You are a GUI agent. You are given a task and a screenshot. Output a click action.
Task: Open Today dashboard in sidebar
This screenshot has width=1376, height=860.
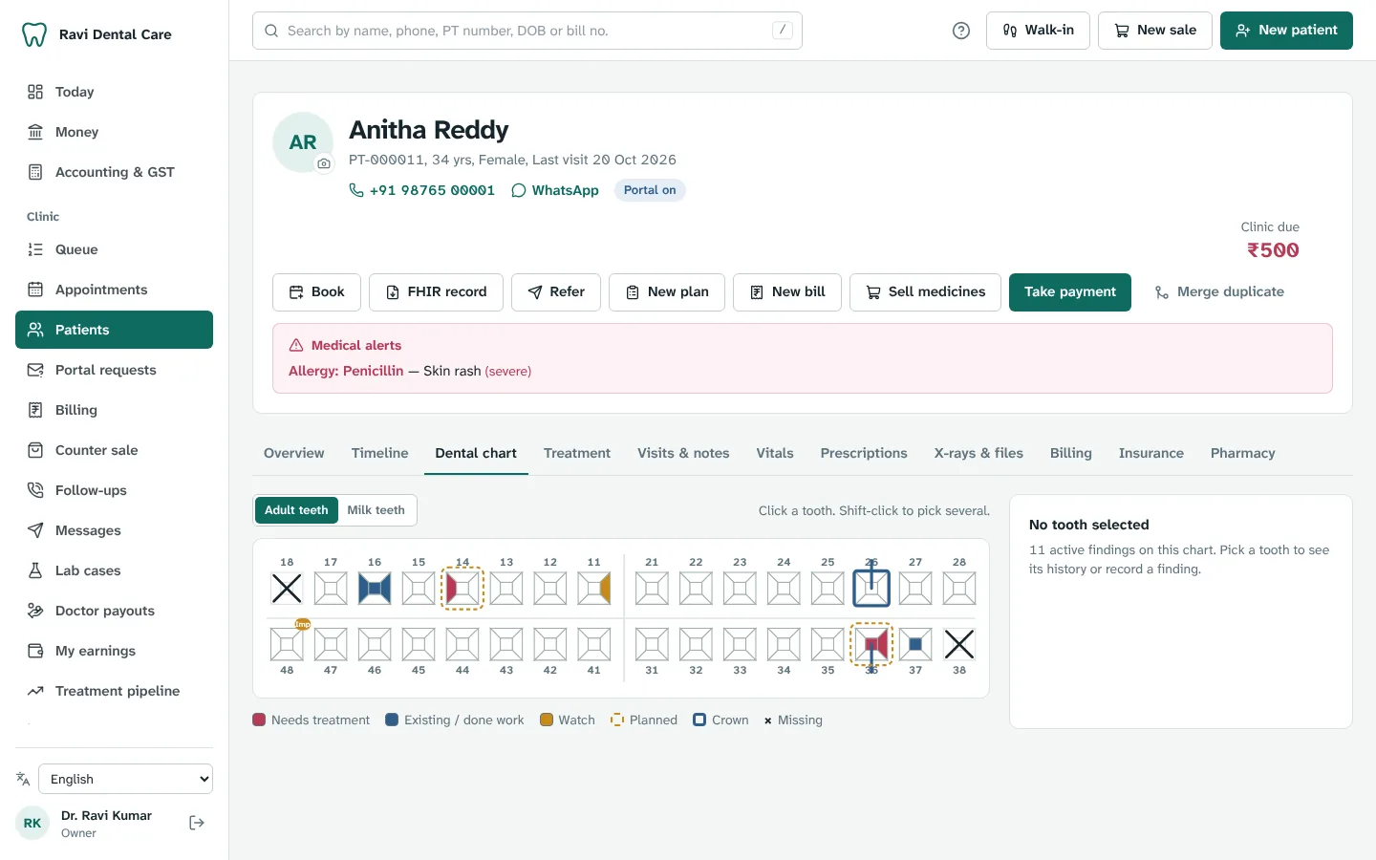tap(114, 92)
